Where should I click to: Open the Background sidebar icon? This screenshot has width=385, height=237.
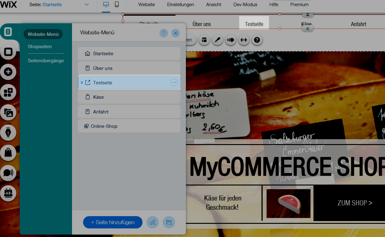(8, 52)
